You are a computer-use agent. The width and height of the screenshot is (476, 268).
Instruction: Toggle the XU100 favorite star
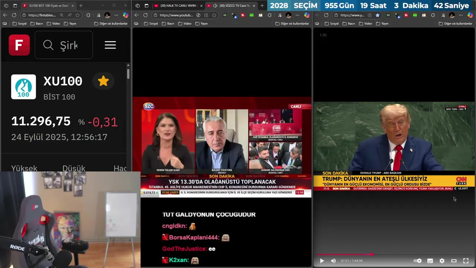coord(103,81)
